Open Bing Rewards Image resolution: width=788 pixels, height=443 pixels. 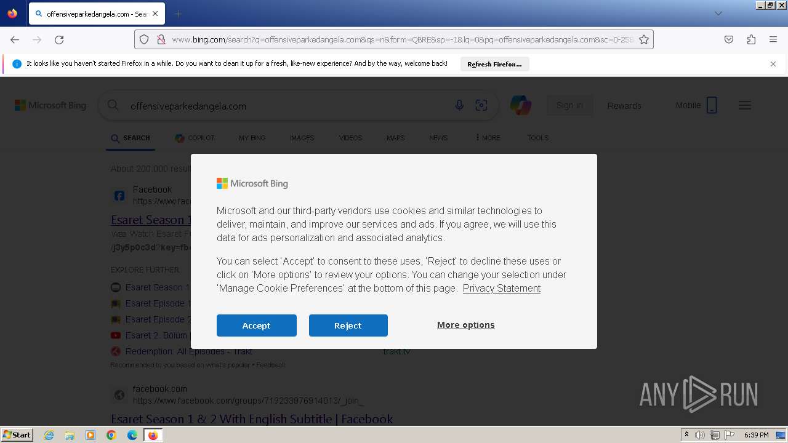pyautogui.click(x=624, y=106)
